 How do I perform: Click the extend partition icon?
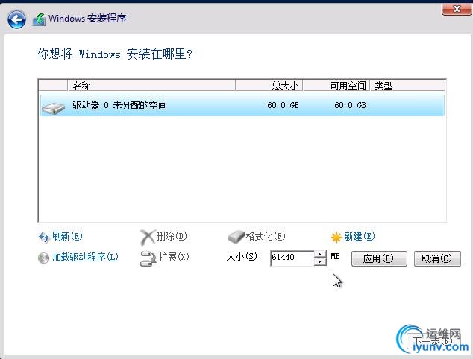pyautogui.click(x=148, y=258)
